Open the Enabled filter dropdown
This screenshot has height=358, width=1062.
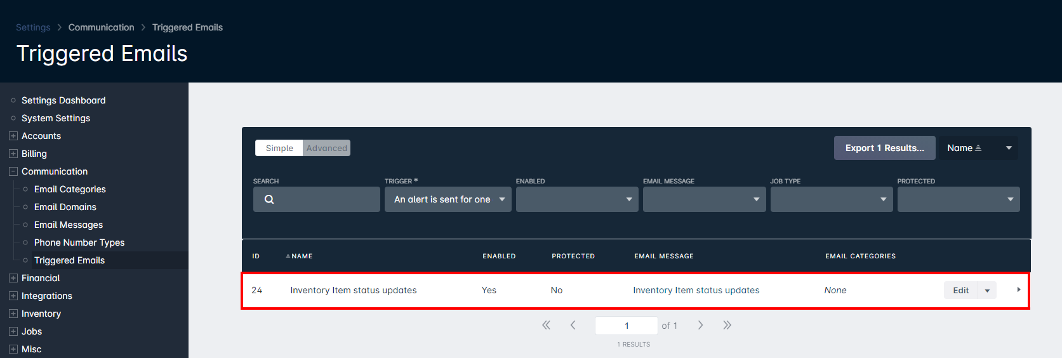[x=577, y=199]
